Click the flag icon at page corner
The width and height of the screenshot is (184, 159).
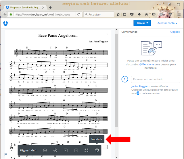[6, 154]
